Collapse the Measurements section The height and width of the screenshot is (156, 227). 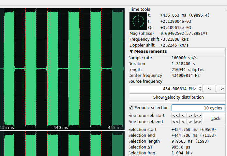point(131,51)
